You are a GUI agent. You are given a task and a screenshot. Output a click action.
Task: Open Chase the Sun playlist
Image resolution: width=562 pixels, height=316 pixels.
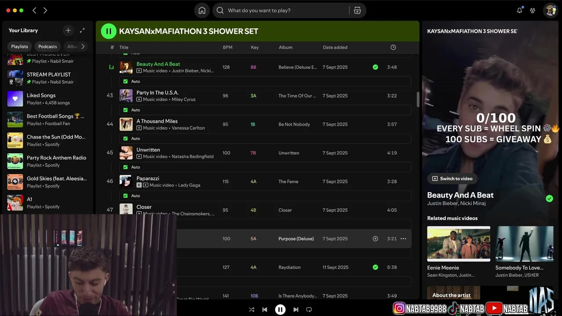pyautogui.click(x=47, y=140)
